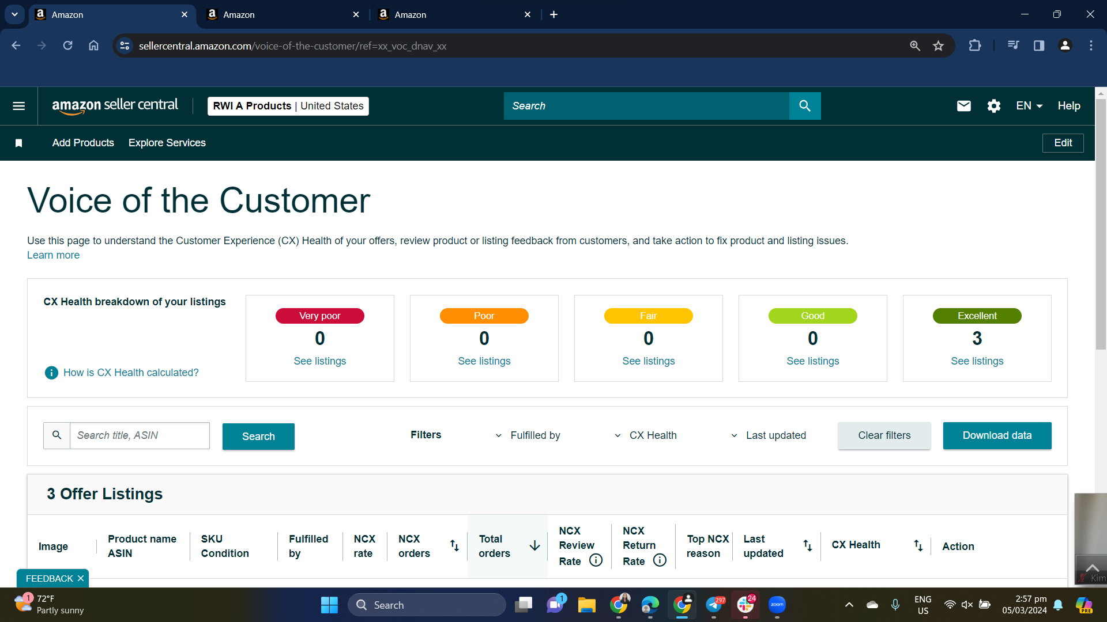This screenshot has width=1107, height=622.
Task: See listings under Very poor
Action: click(320, 361)
